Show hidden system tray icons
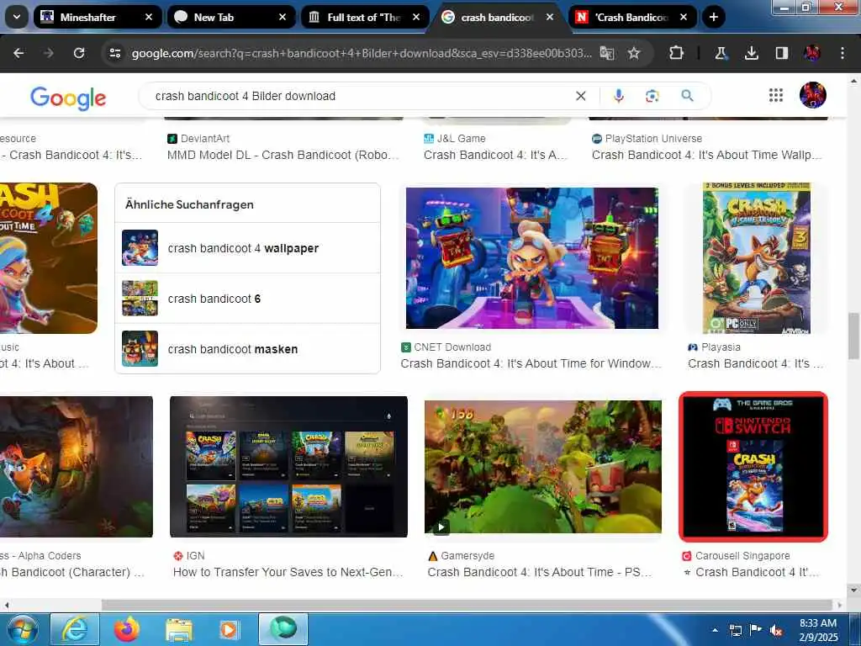Screen dimensions: 861x646 [x=715, y=630]
